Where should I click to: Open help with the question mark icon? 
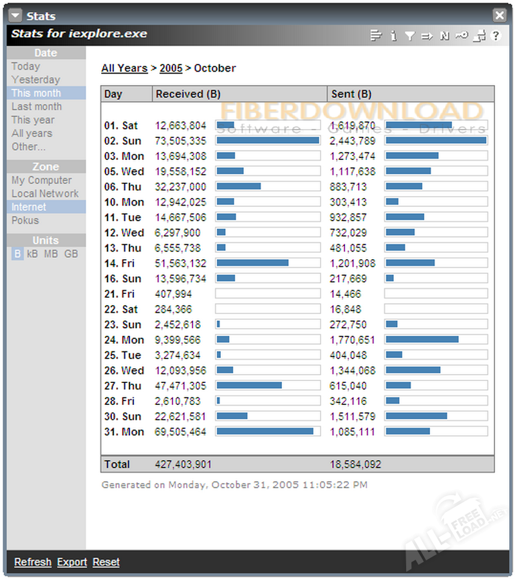(496, 36)
